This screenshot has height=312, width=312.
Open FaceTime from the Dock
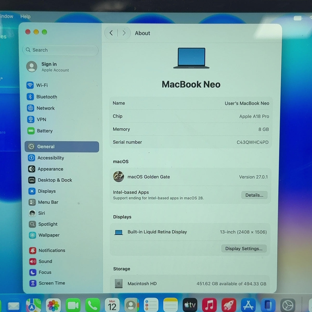[x=73, y=305]
